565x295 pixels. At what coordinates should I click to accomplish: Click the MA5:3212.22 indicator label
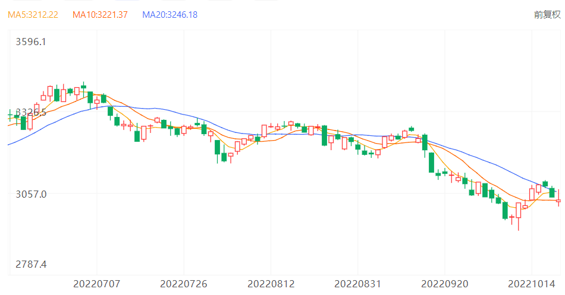(33, 15)
